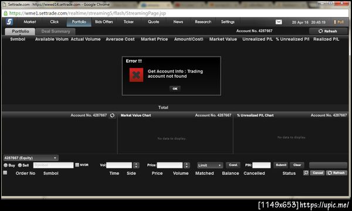The height and width of the screenshot is (211, 352).
Task: Click the Average Cost column header
Action: coord(120,39)
